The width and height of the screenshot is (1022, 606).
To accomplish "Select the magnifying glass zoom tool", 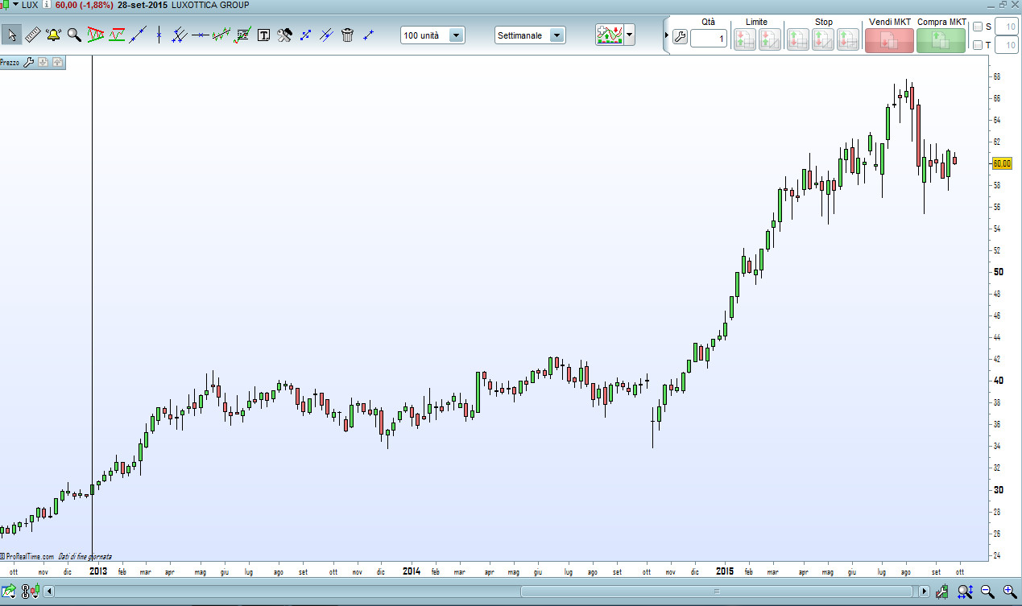I will click(74, 35).
